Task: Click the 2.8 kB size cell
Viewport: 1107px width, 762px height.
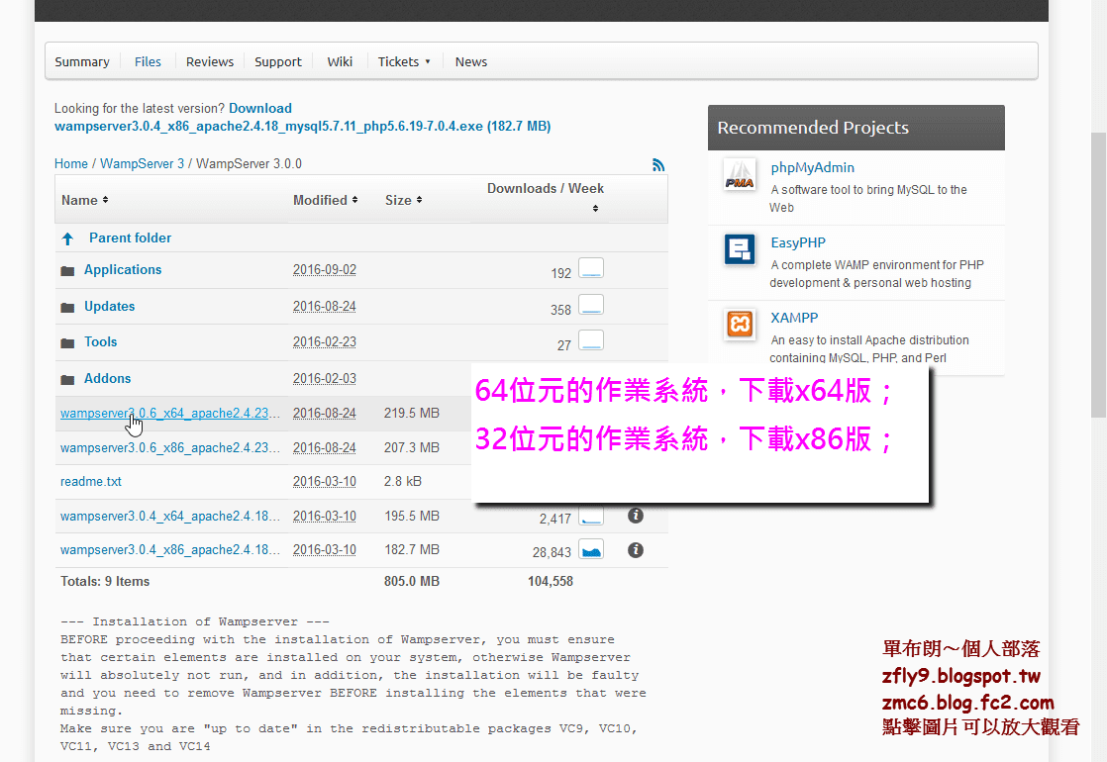Action: point(403,482)
